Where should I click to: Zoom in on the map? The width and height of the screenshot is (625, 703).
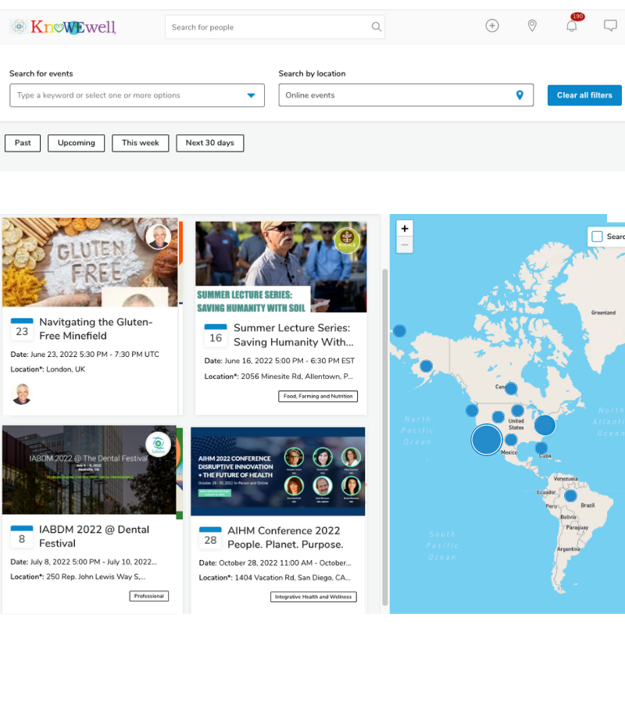coord(405,229)
